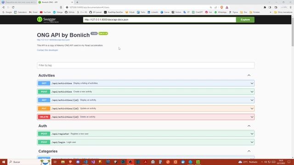
Task: Switch to the first browser tab
Action: [19, 2]
